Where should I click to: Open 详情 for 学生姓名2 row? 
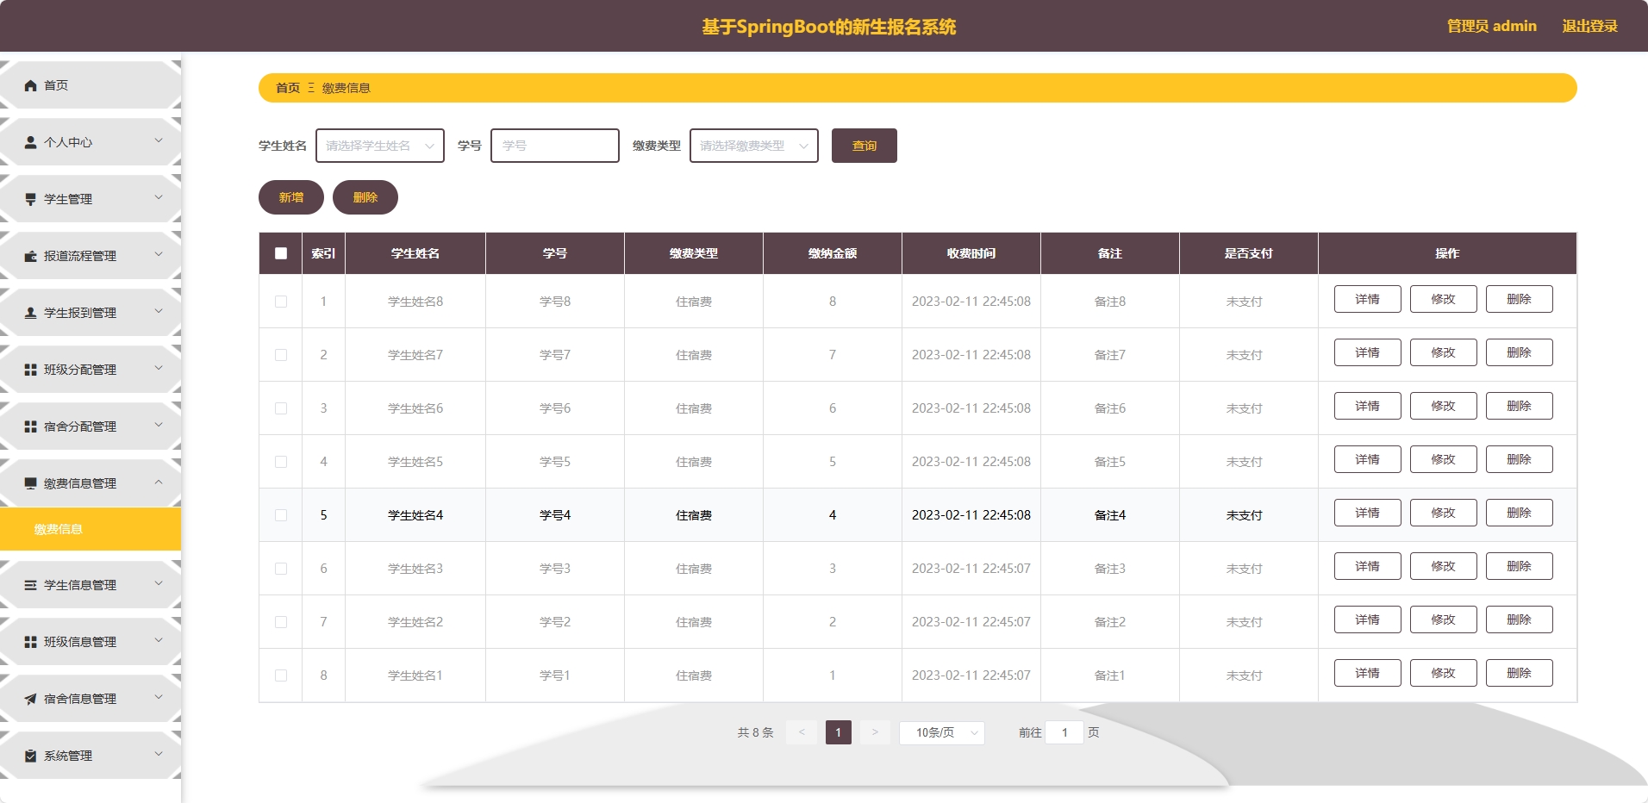(x=1368, y=619)
